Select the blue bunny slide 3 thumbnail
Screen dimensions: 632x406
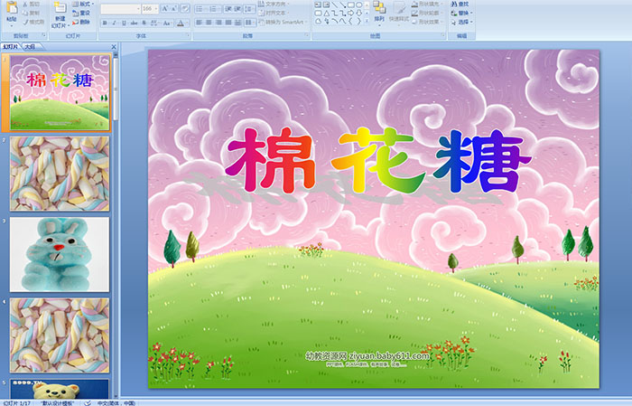pos(60,254)
